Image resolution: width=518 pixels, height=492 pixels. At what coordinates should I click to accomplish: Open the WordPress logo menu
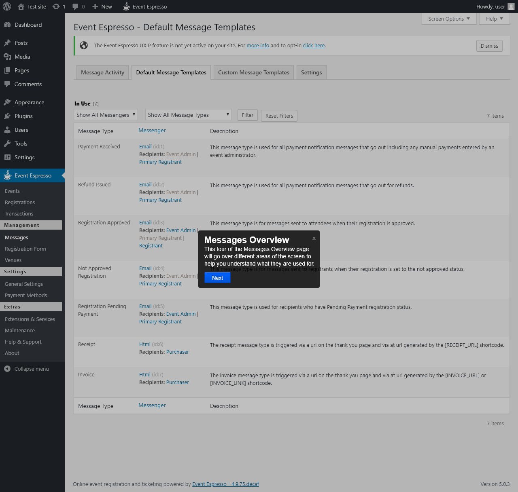pos(7,6)
